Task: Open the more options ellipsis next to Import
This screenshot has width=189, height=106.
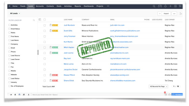Action: (174, 14)
